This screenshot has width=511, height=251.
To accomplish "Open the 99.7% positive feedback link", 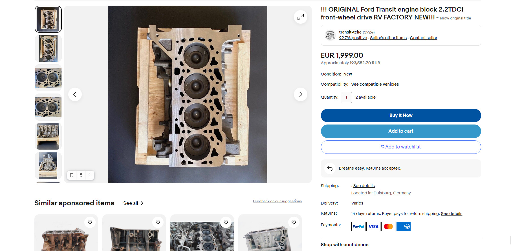I will click(353, 38).
